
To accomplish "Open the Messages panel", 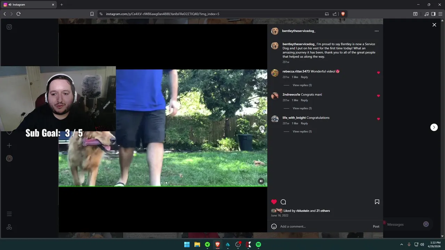I will tap(407, 224).
